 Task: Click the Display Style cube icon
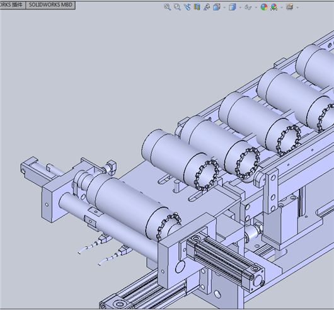point(233,7)
